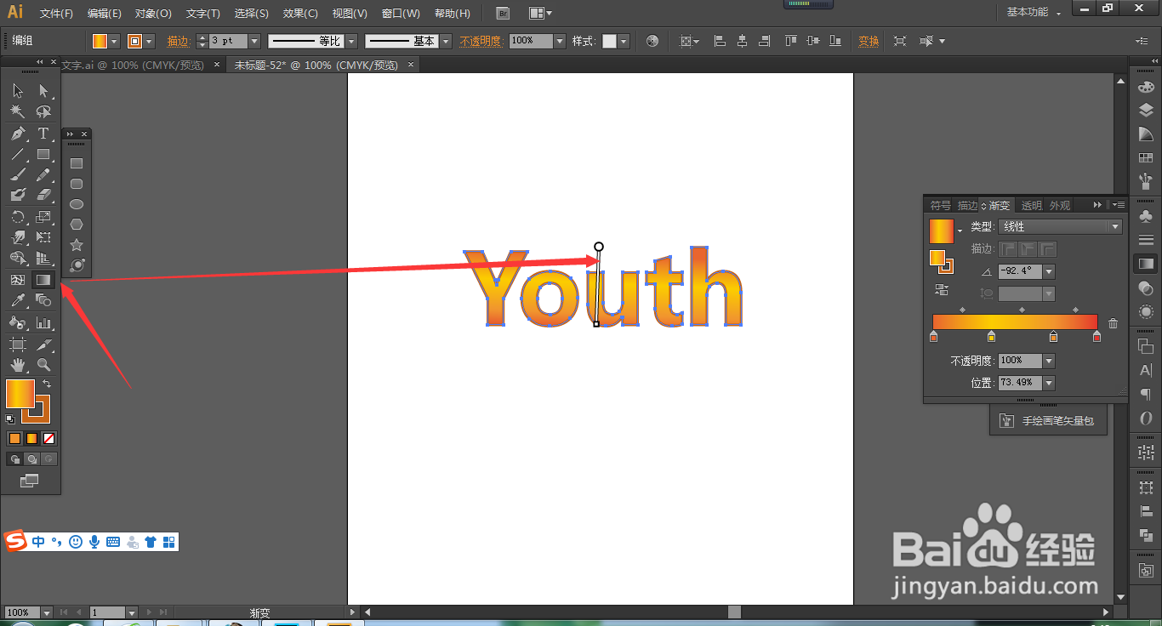This screenshot has height=626, width=1162.
Task: Activate fill/stroke selector in Gradient panel
Action: [942, 262]
